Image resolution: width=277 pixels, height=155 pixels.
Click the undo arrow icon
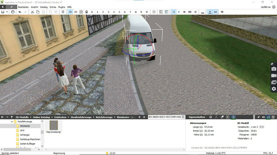pos(20,12)
